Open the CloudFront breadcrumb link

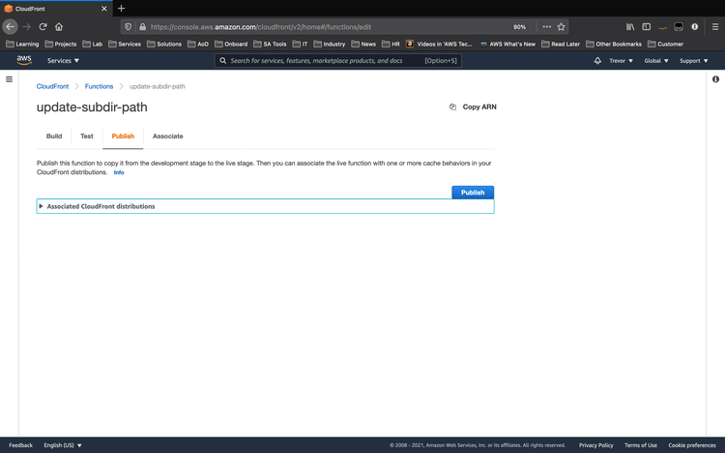pyautogui.click(x=52, y=86)
